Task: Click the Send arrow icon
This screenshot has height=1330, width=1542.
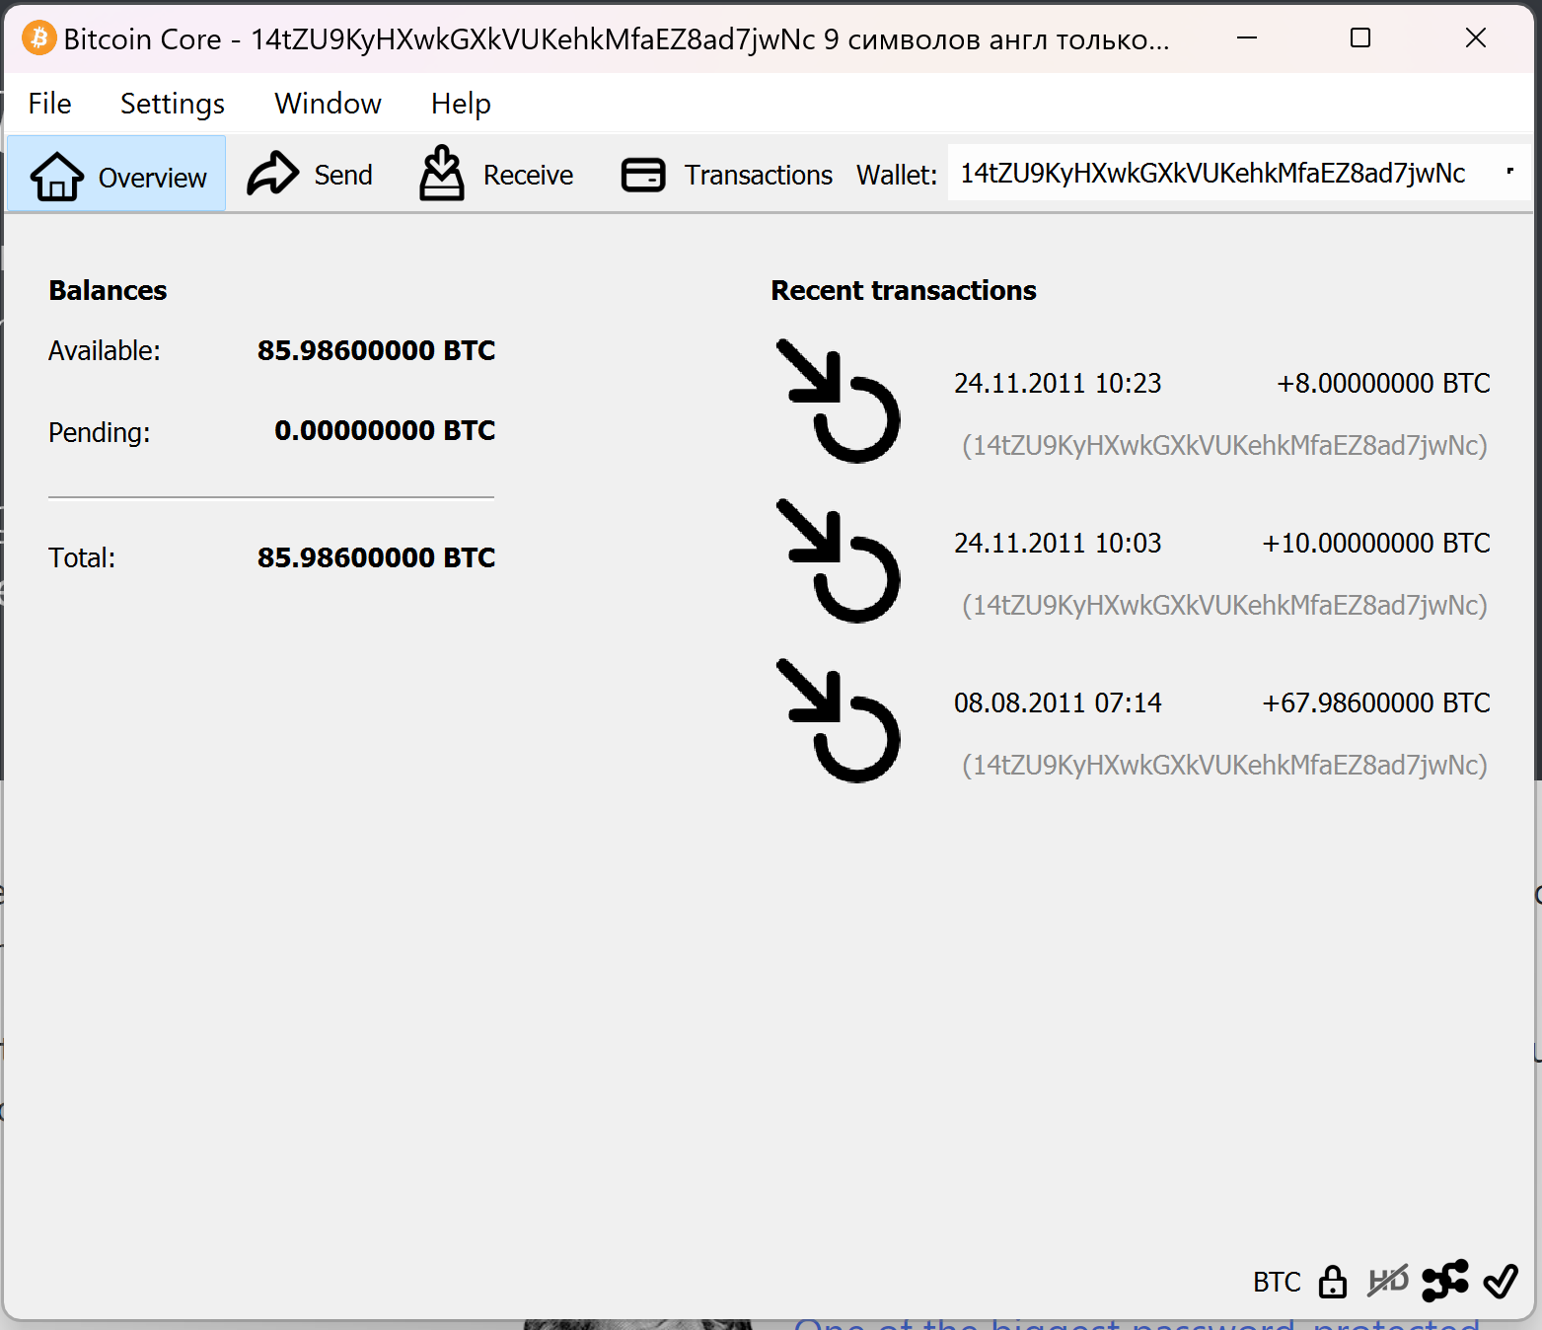Action: 272,175
